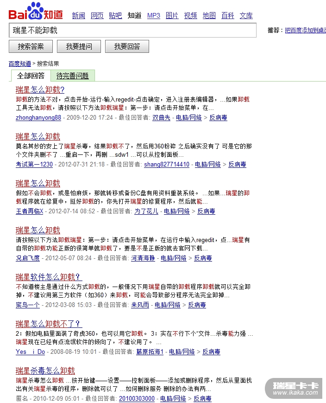Open asker profile zhonghanyong88

point(38,118)
